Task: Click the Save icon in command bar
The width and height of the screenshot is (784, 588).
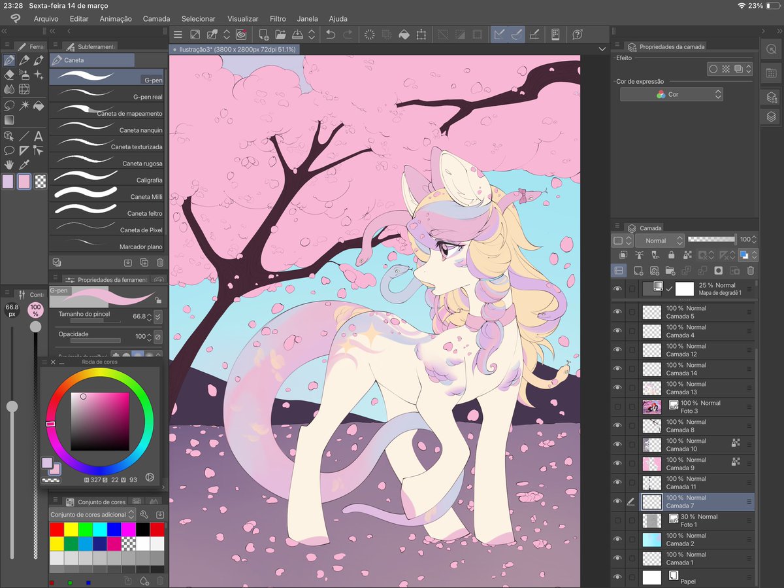Action: (297, 35)
